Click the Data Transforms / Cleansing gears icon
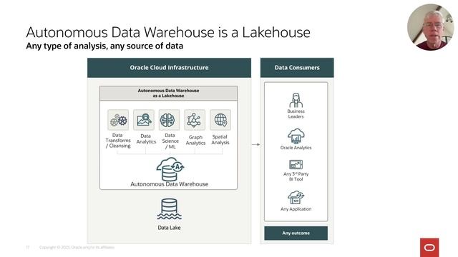 (x=118, y=120)
